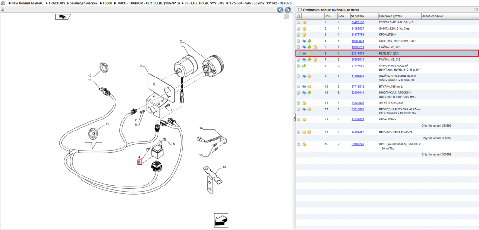Open TRACTORS breadcrumb level
This screenshot has width=479, height=230.
click(57, 3)
